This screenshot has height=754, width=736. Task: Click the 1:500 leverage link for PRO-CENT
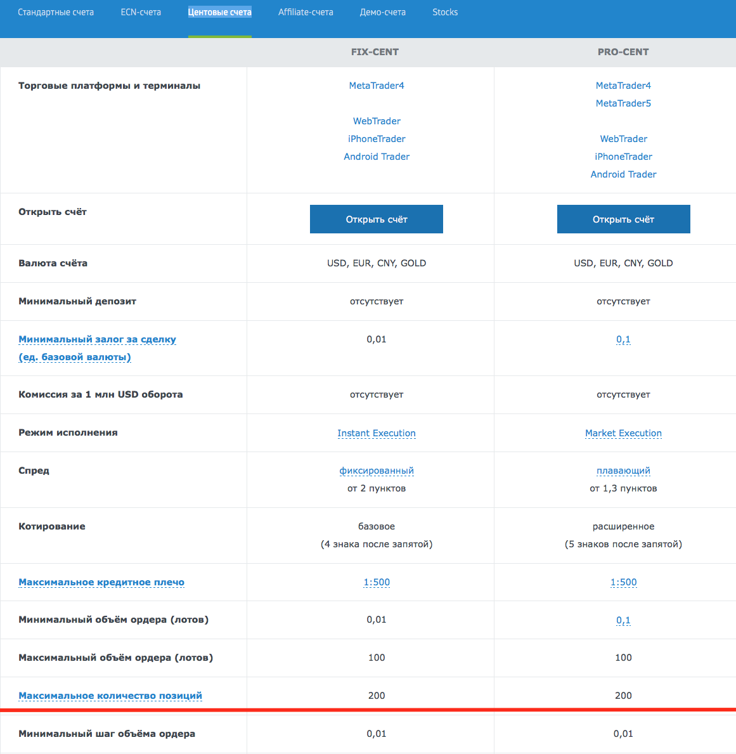click(x=624, y=582)
